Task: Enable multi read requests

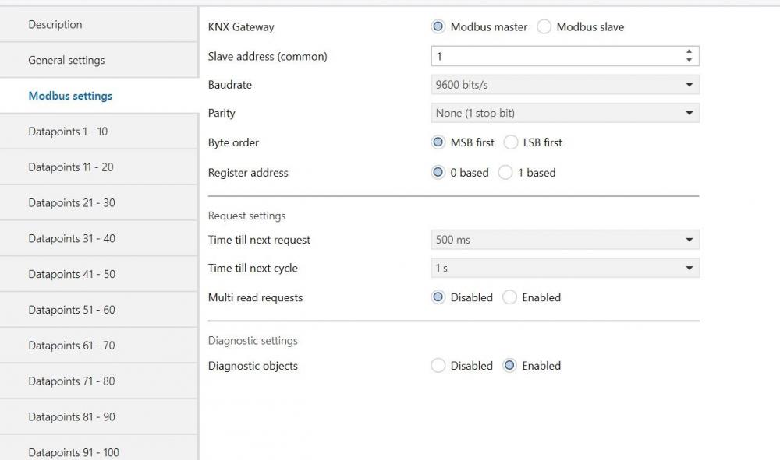Action: click(x=510, y=297)
